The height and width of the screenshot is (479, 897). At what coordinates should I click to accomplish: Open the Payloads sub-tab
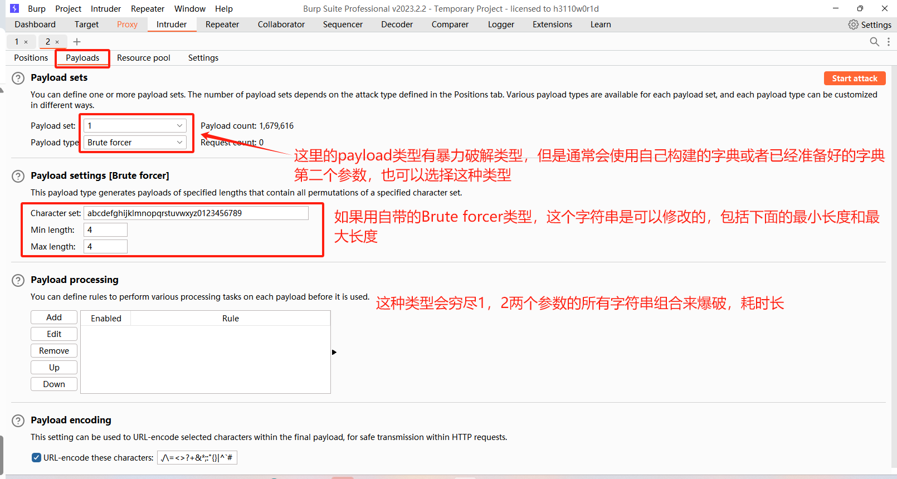[x=82, y=58]
